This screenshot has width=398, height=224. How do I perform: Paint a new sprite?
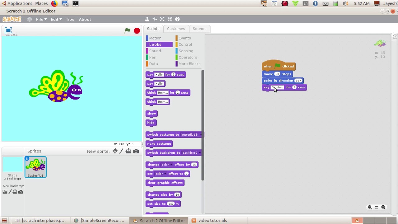point(122,151)
